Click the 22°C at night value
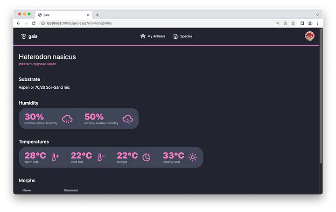The image size is (336, 212). pos(127,155)
